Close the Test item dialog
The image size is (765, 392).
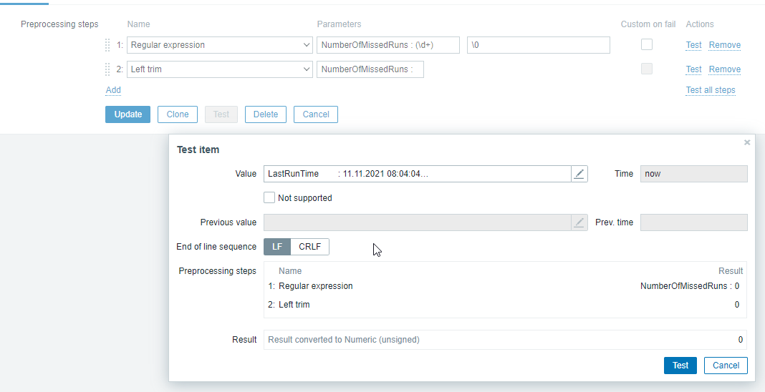click(x=747, y=143)
